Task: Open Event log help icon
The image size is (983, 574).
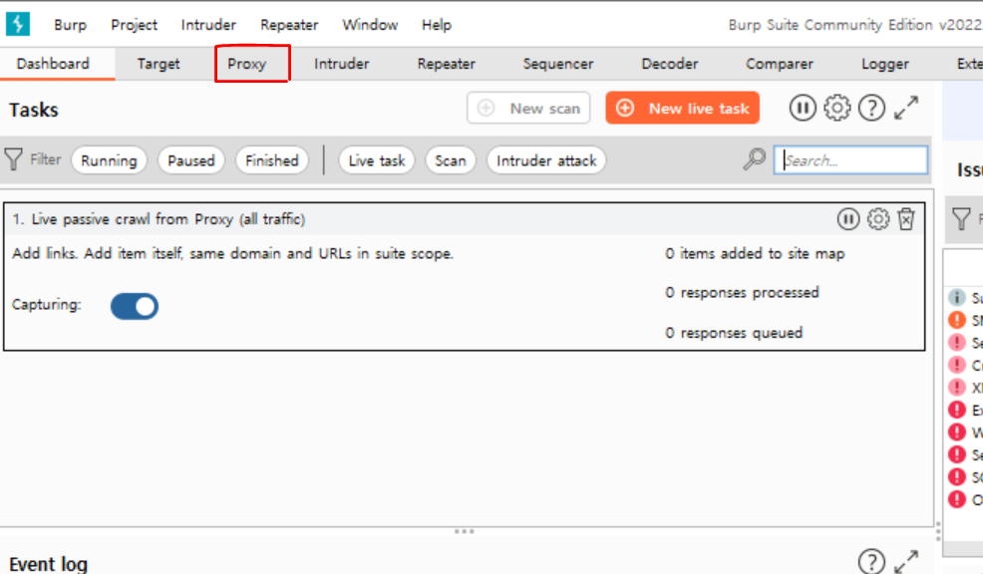Action: point(871,561)
